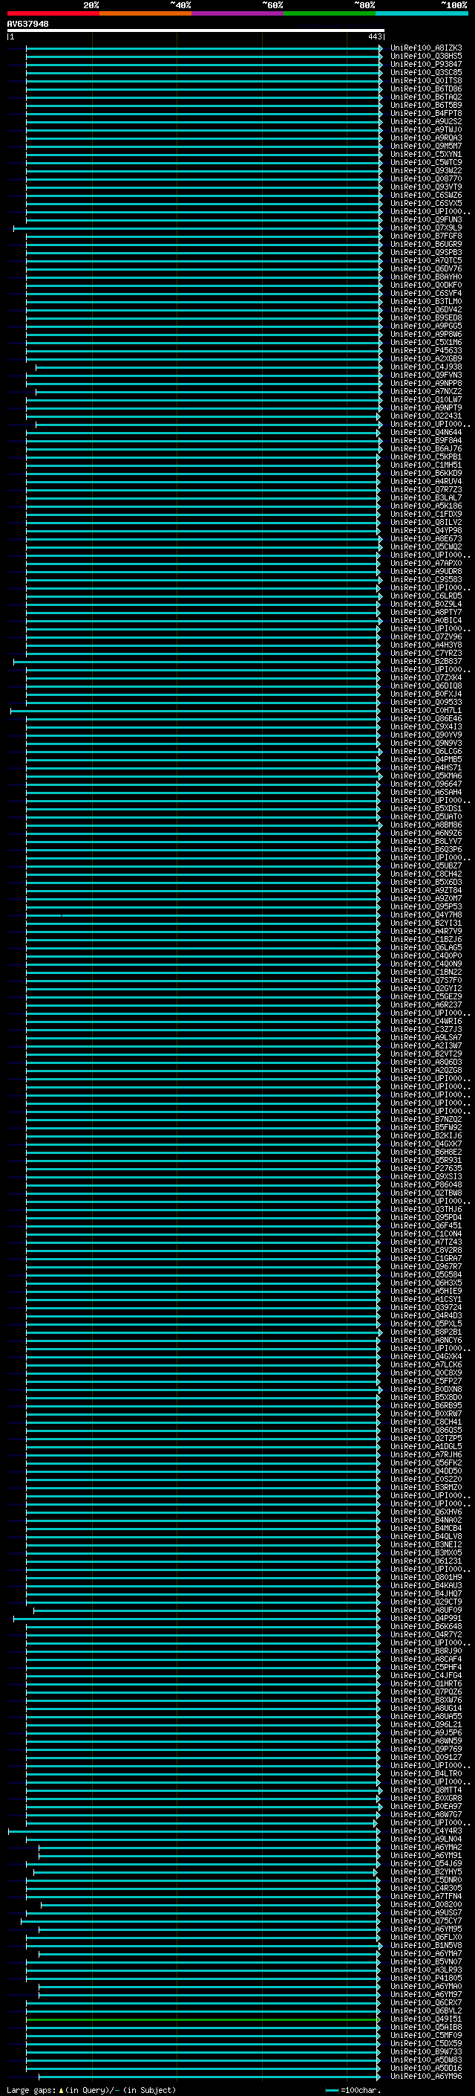Open hit UniRef100_A8IZK3

click(426, 48)
